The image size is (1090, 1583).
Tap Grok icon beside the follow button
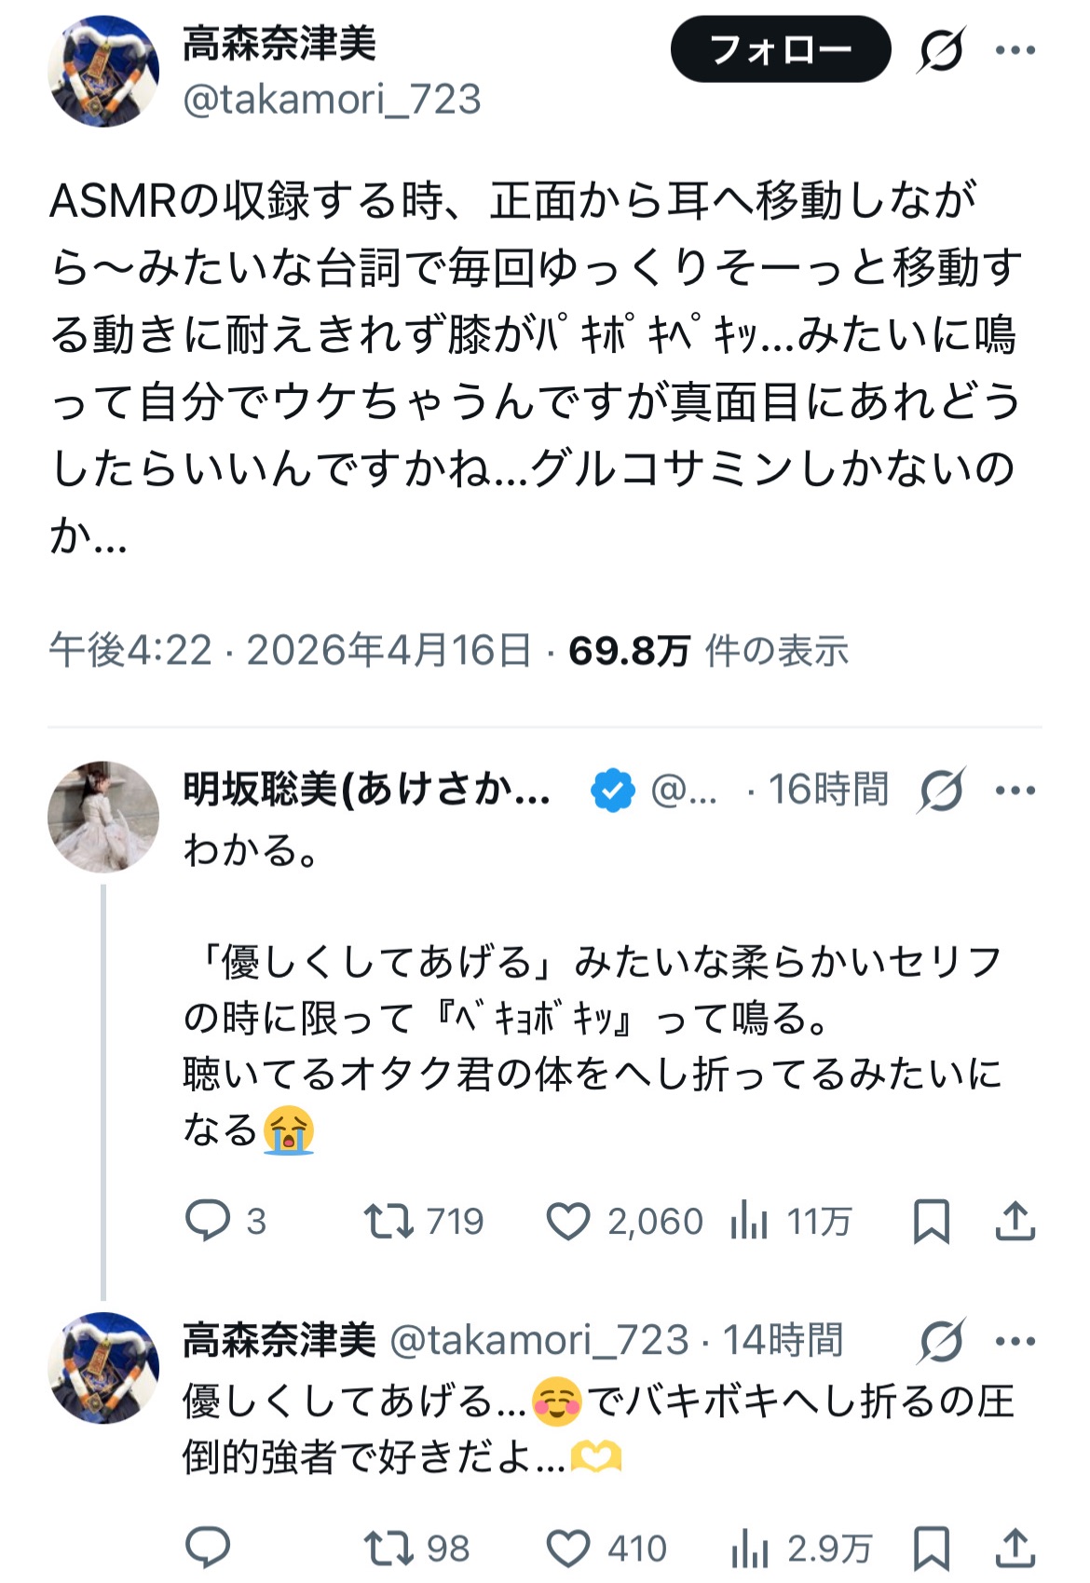pyautogui.click(x=940, y=49)
